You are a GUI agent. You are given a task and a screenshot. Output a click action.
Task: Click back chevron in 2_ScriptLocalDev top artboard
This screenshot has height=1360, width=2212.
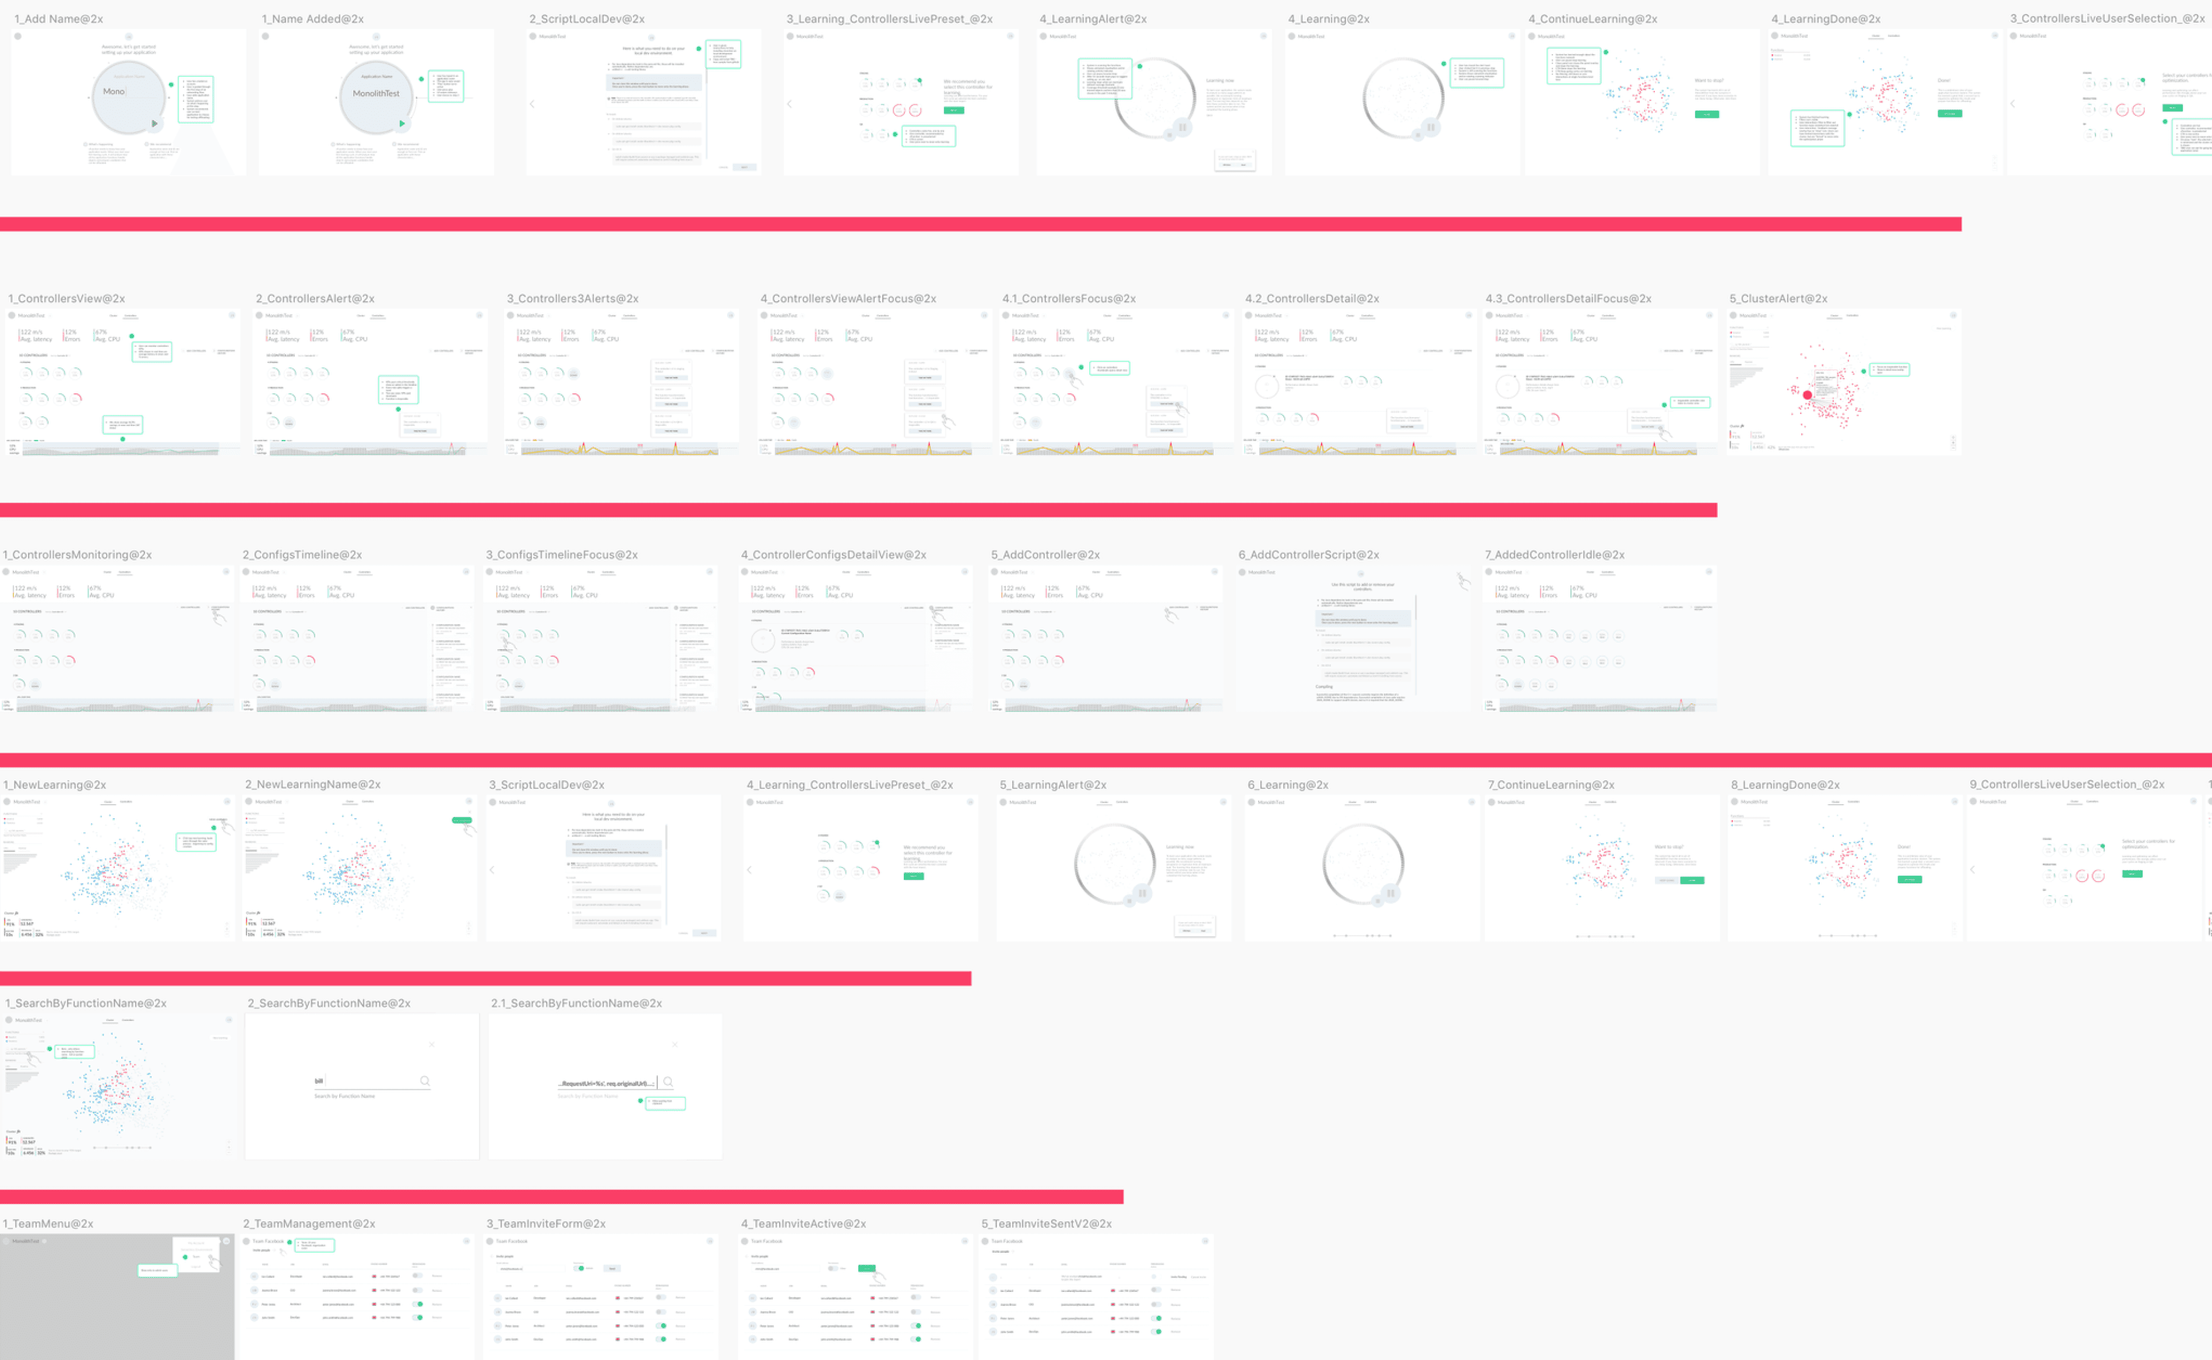click(x=533, y=104)
